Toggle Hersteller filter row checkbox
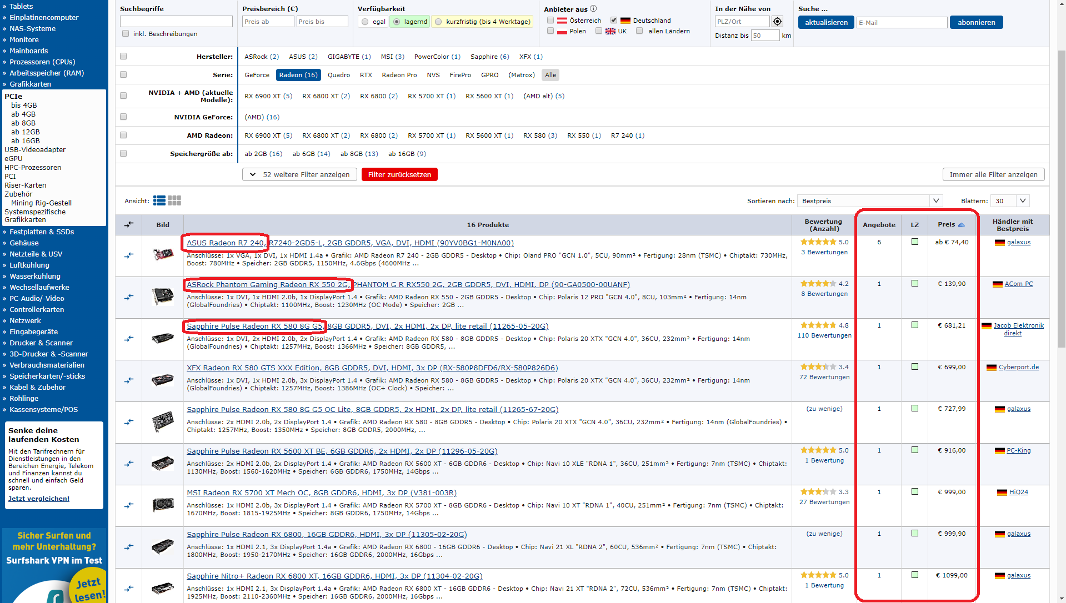 click(x=123, y=56)
